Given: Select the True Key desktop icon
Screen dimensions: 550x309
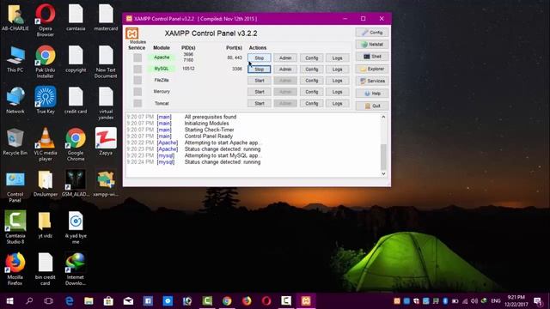Looking at the screenshot, I should tap(46, 100).
